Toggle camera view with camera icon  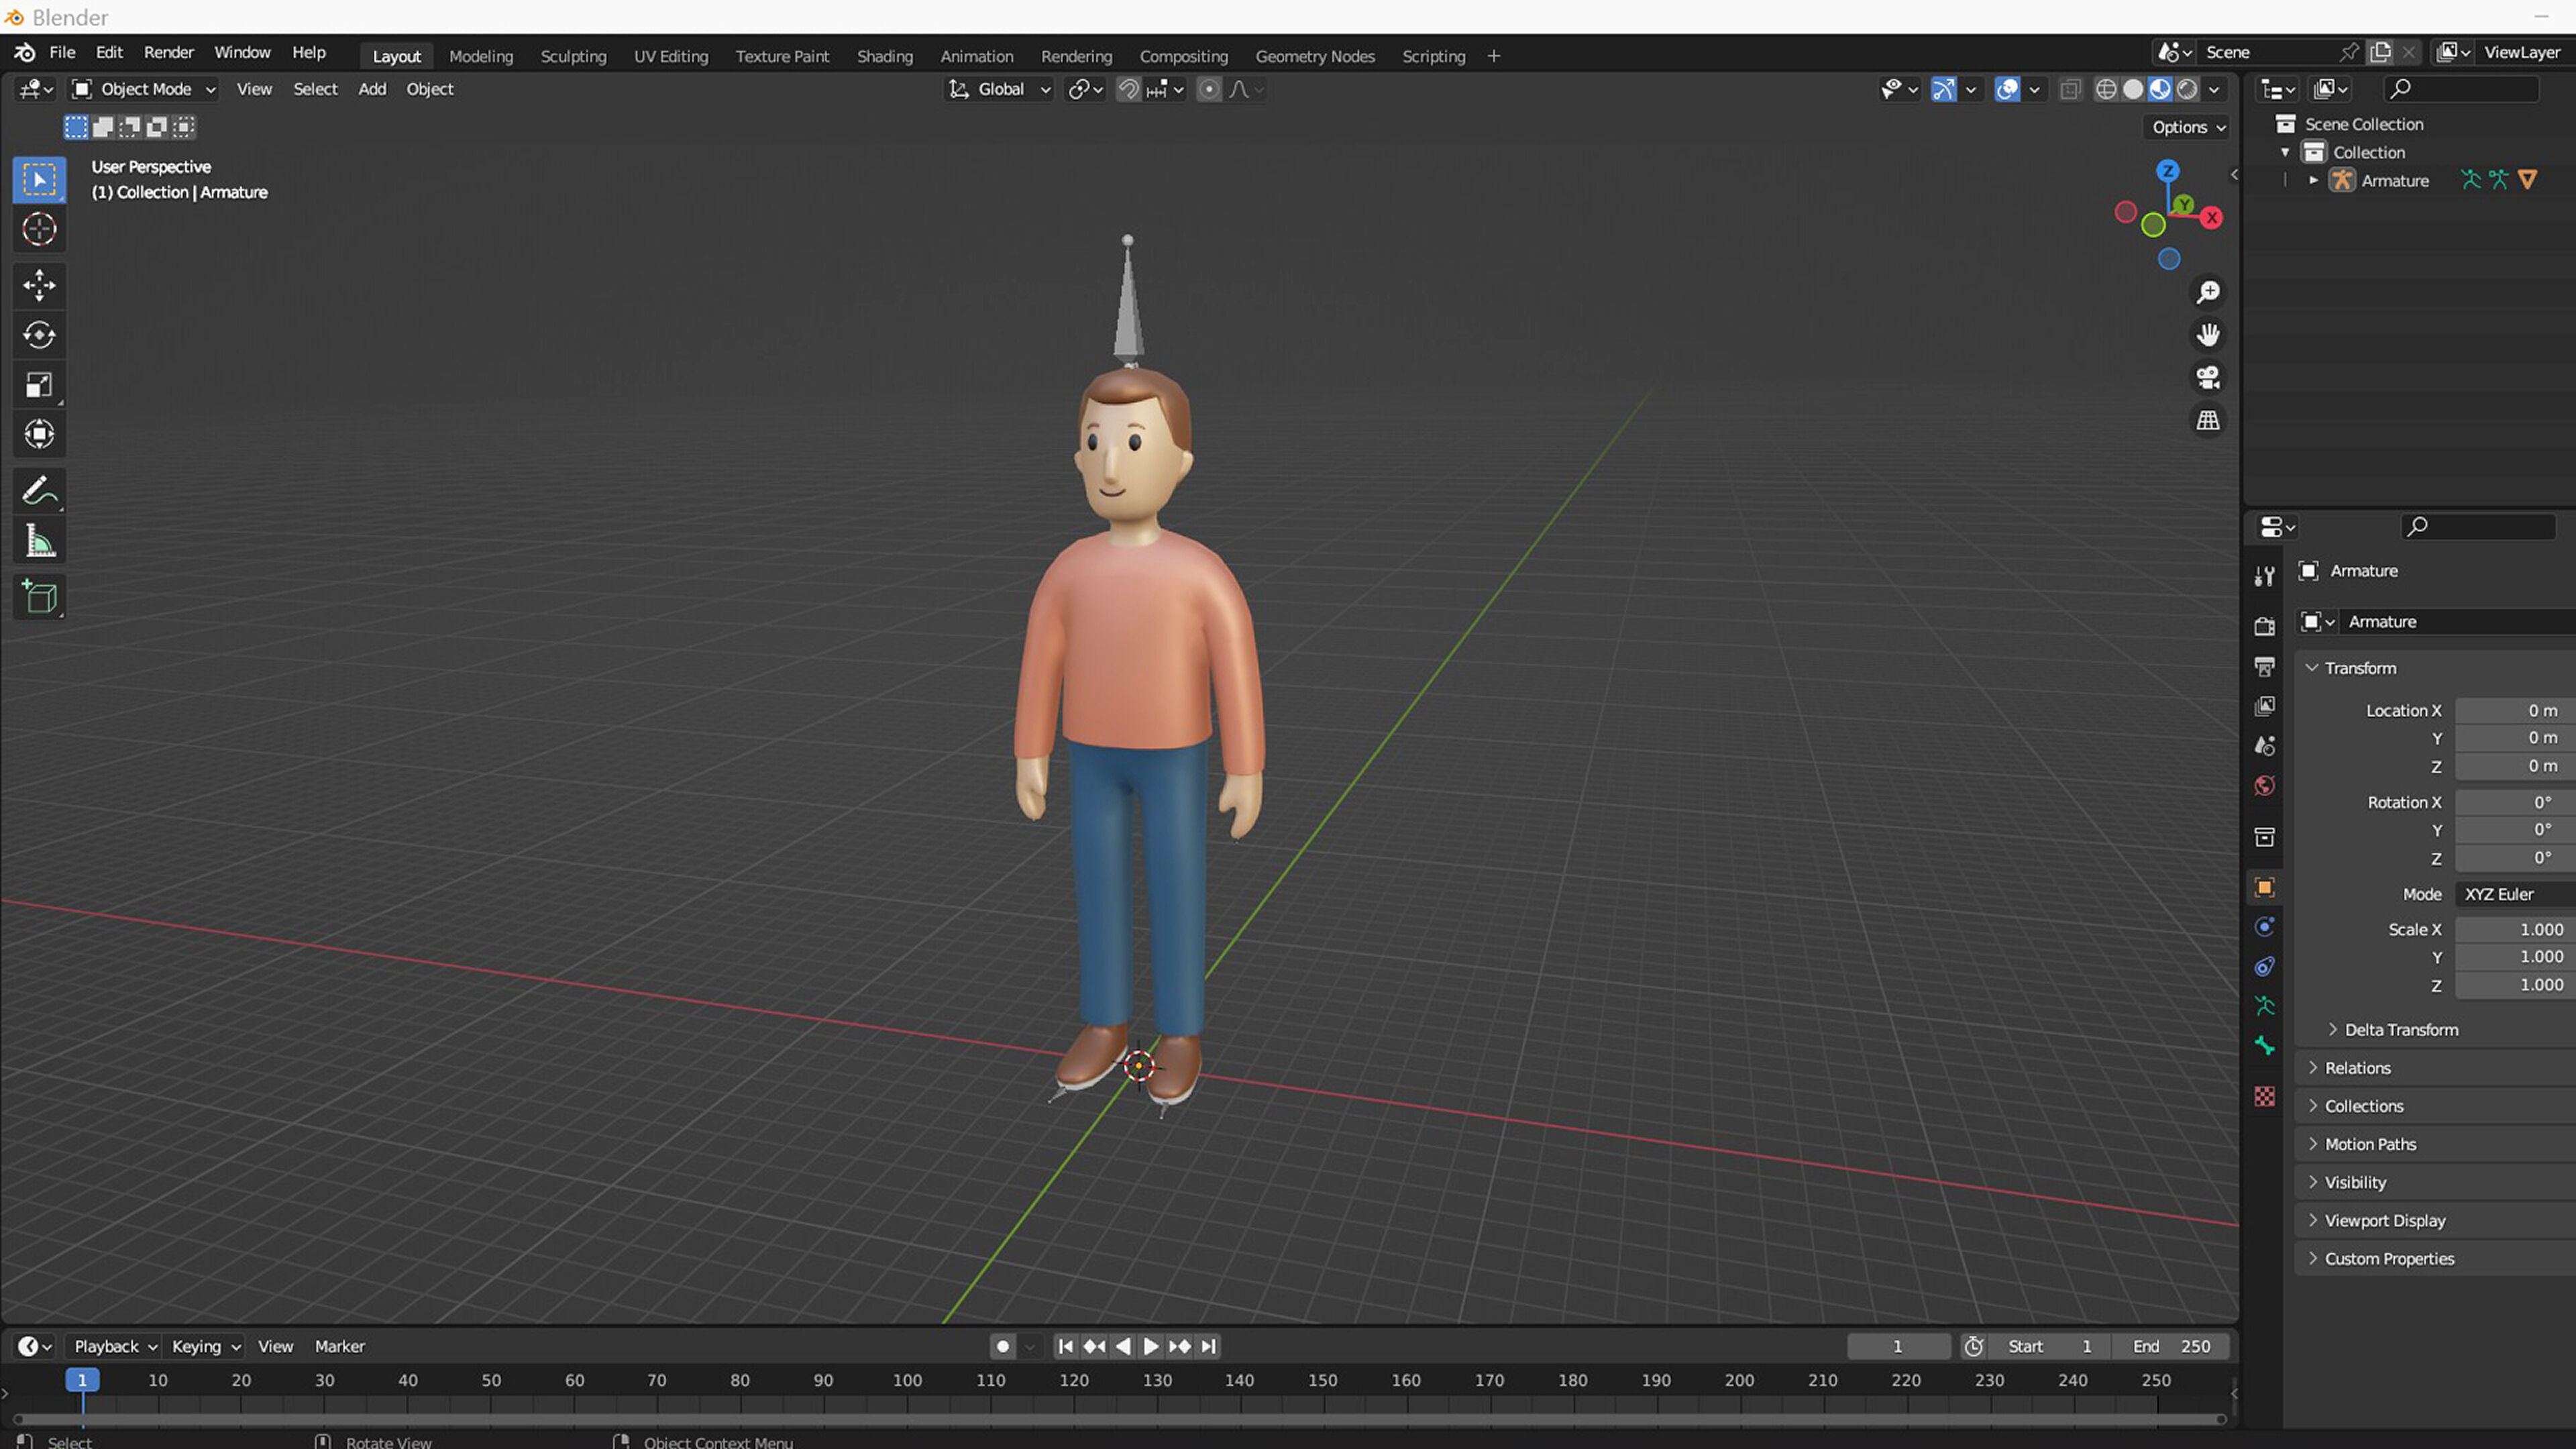click(x=2207, y=378)
